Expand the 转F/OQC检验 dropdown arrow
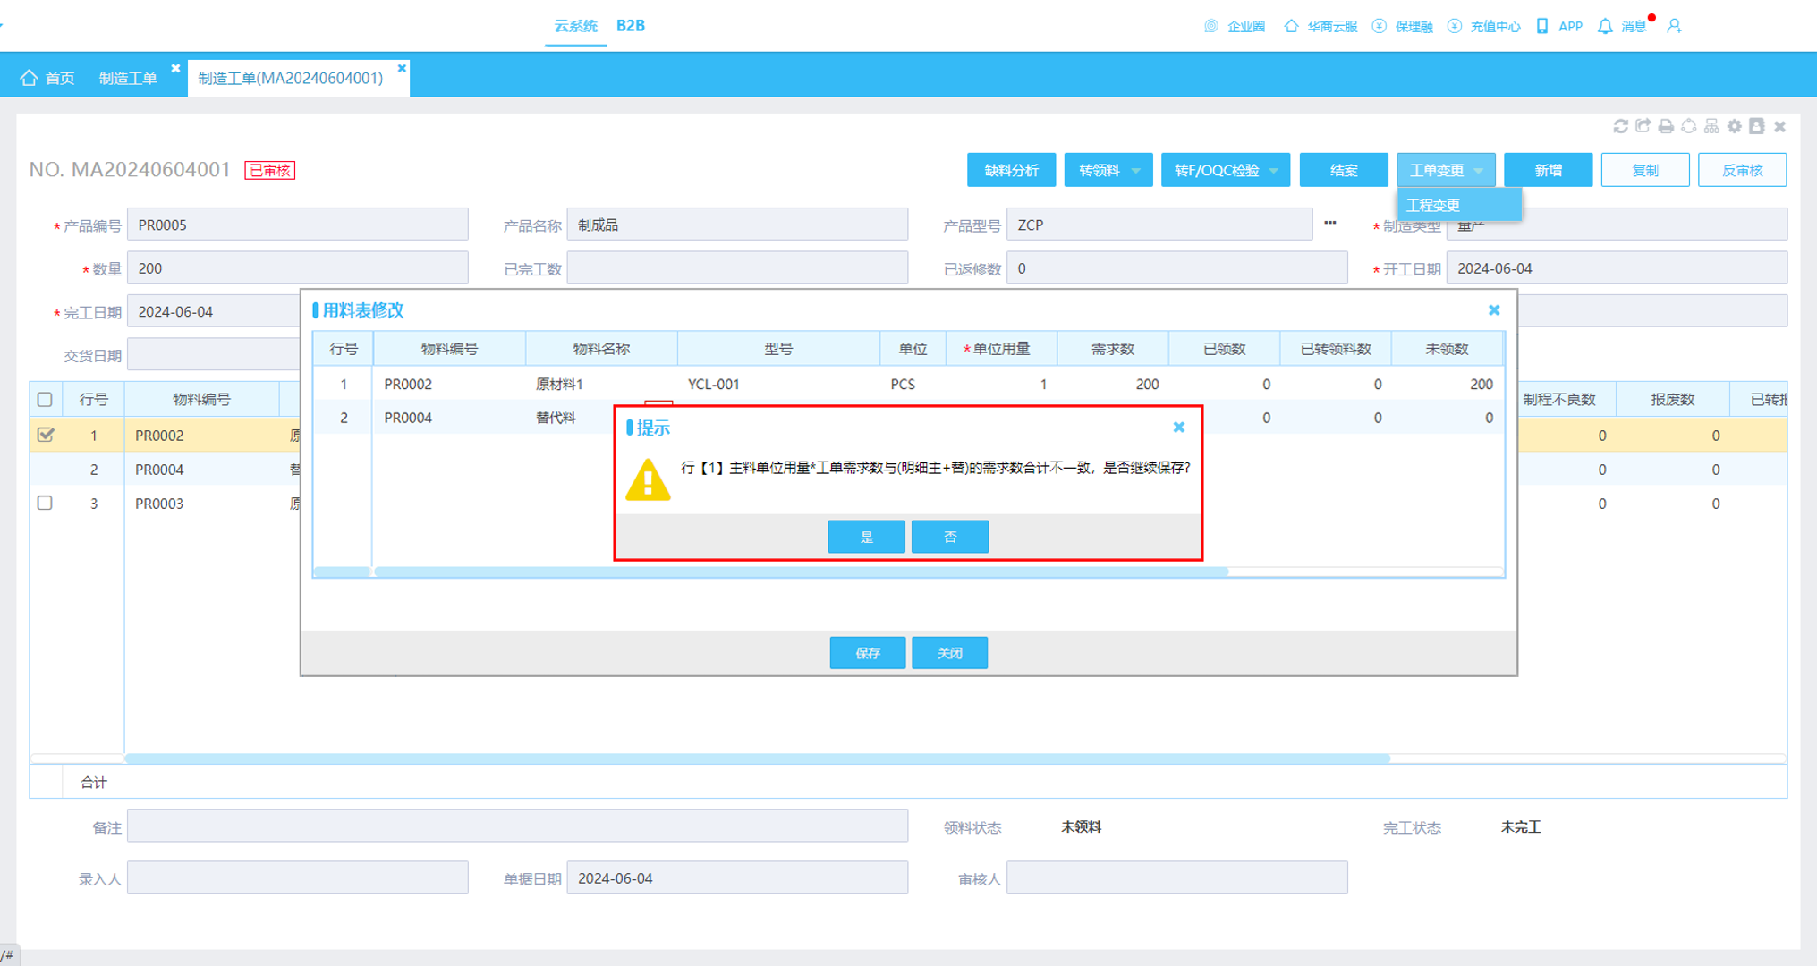The image size is (1817, 966). (1273, 170)
